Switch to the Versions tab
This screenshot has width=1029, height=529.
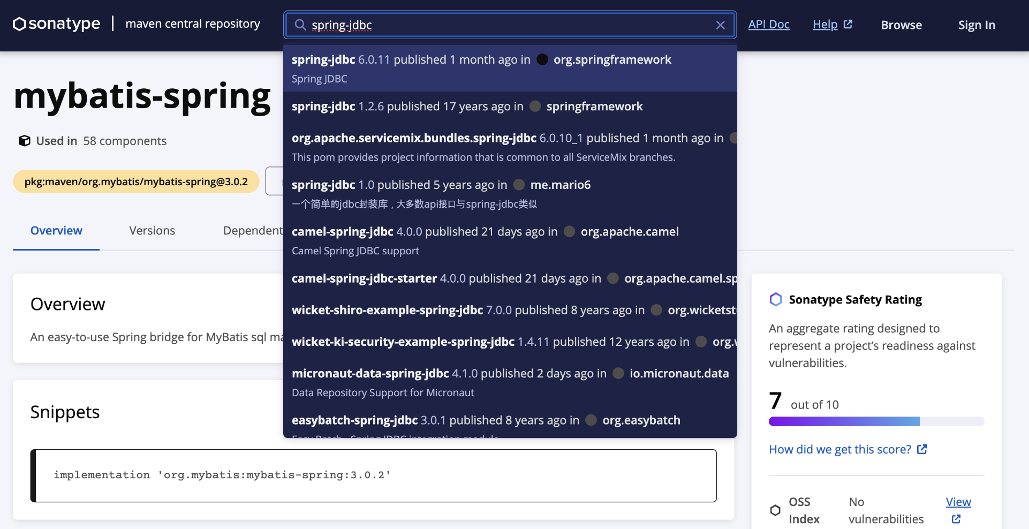tap(152, 231)
